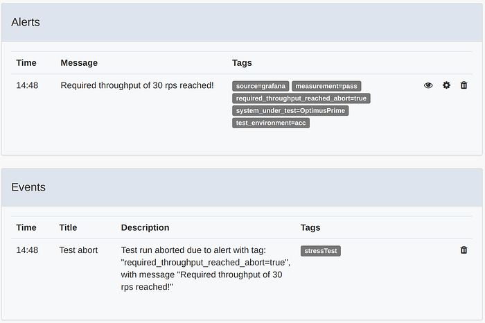
Task: Click the Events Tags column header
Action: pyautogui.click(x=310, y=227)
